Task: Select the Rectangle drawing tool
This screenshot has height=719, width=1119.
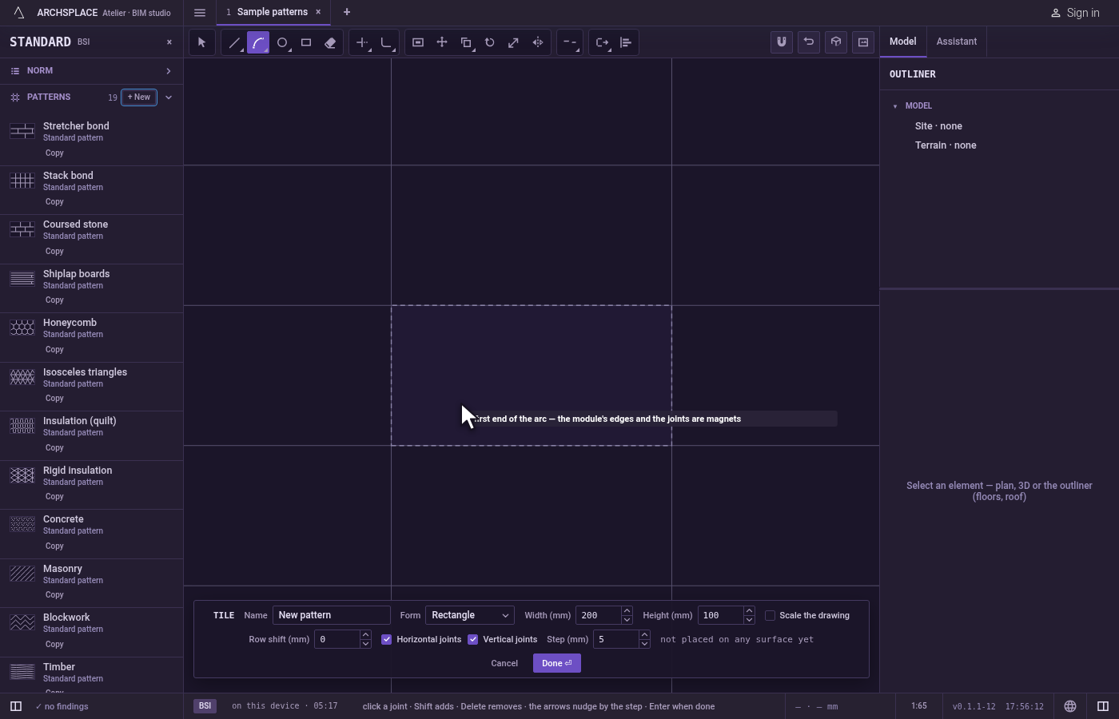Action: [x=306, y=42]
